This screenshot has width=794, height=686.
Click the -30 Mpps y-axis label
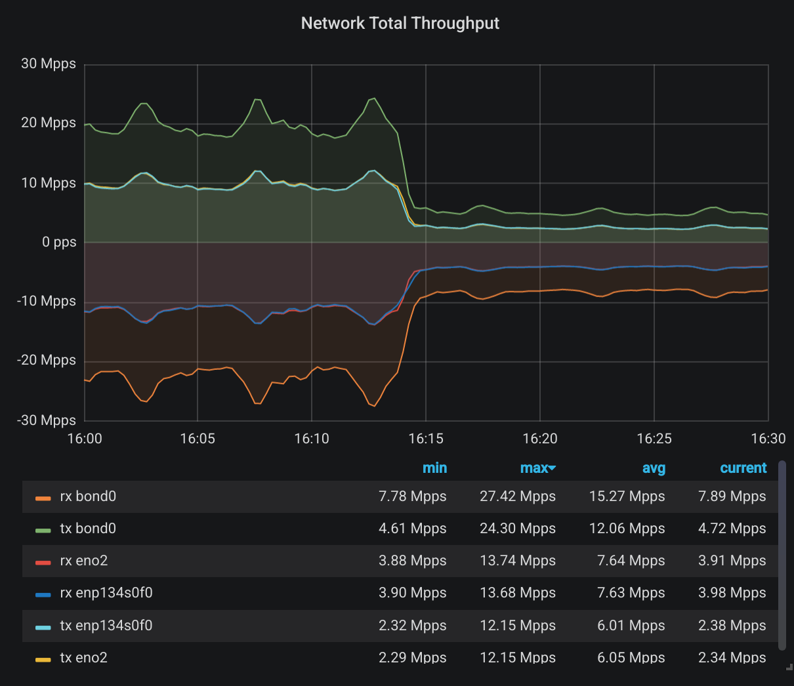(46, 420)
